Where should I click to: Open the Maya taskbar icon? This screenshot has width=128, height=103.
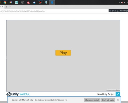[x=17, y=2]
